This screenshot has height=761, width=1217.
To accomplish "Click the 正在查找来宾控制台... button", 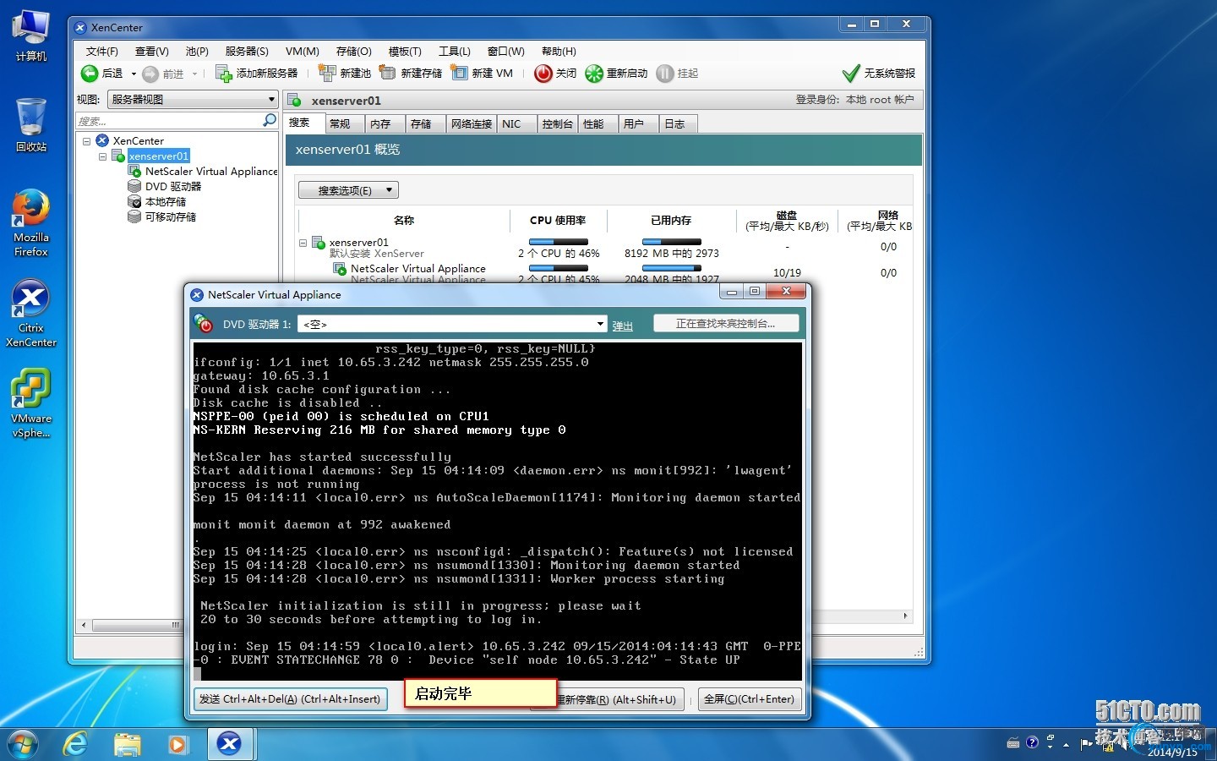I will pyautogui.click(x=726, y=324).
